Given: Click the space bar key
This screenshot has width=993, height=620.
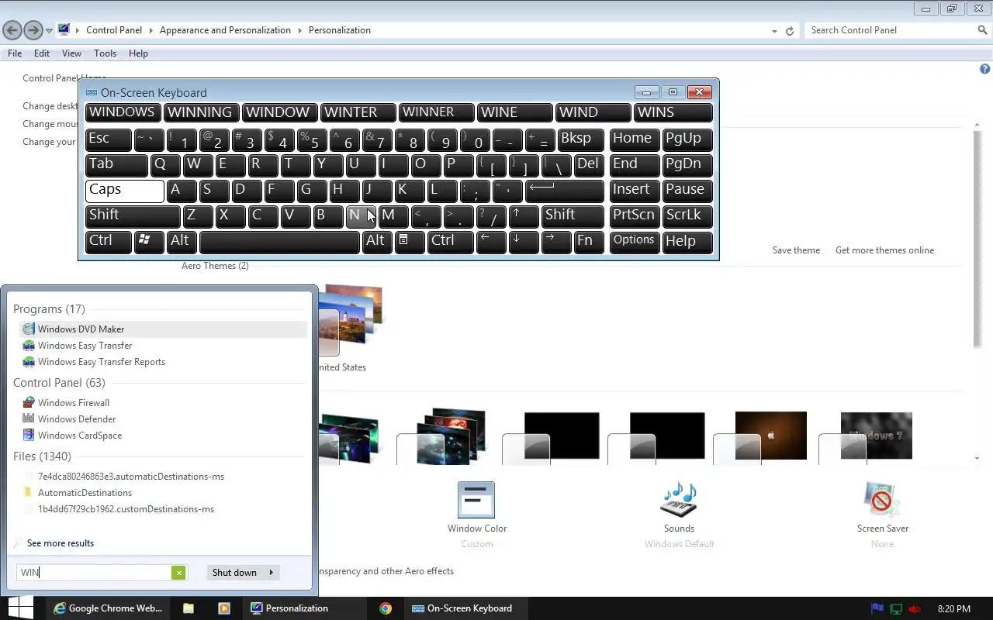Looking at the screenshot, I should click(x=279, y=241).
